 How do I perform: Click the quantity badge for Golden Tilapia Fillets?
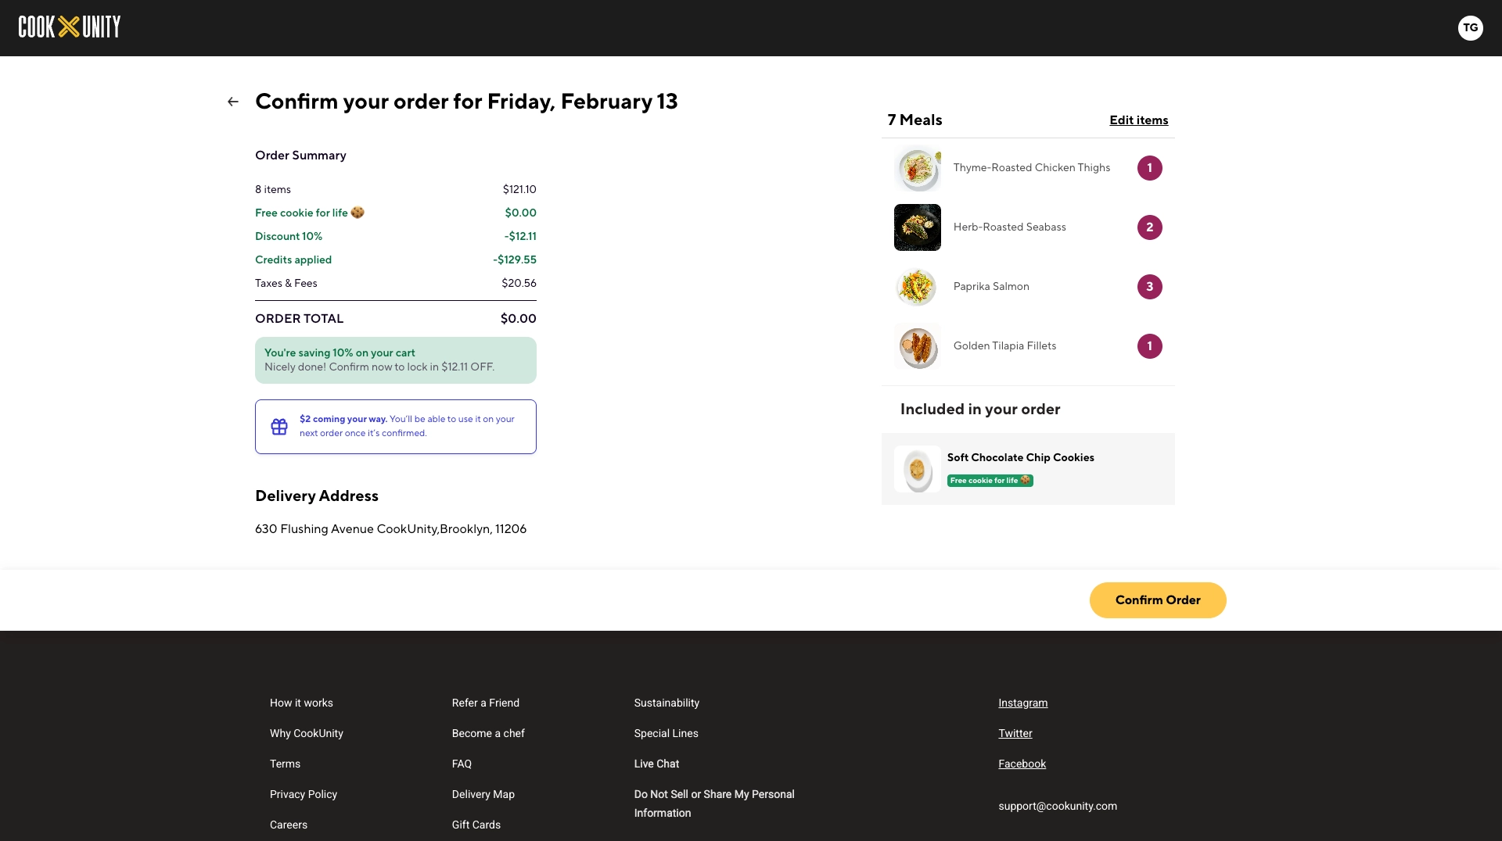(1149, 346)
